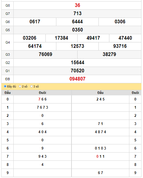The image size is (143, 178).
Task: Click the special prize number 094807
Action: 77,79
